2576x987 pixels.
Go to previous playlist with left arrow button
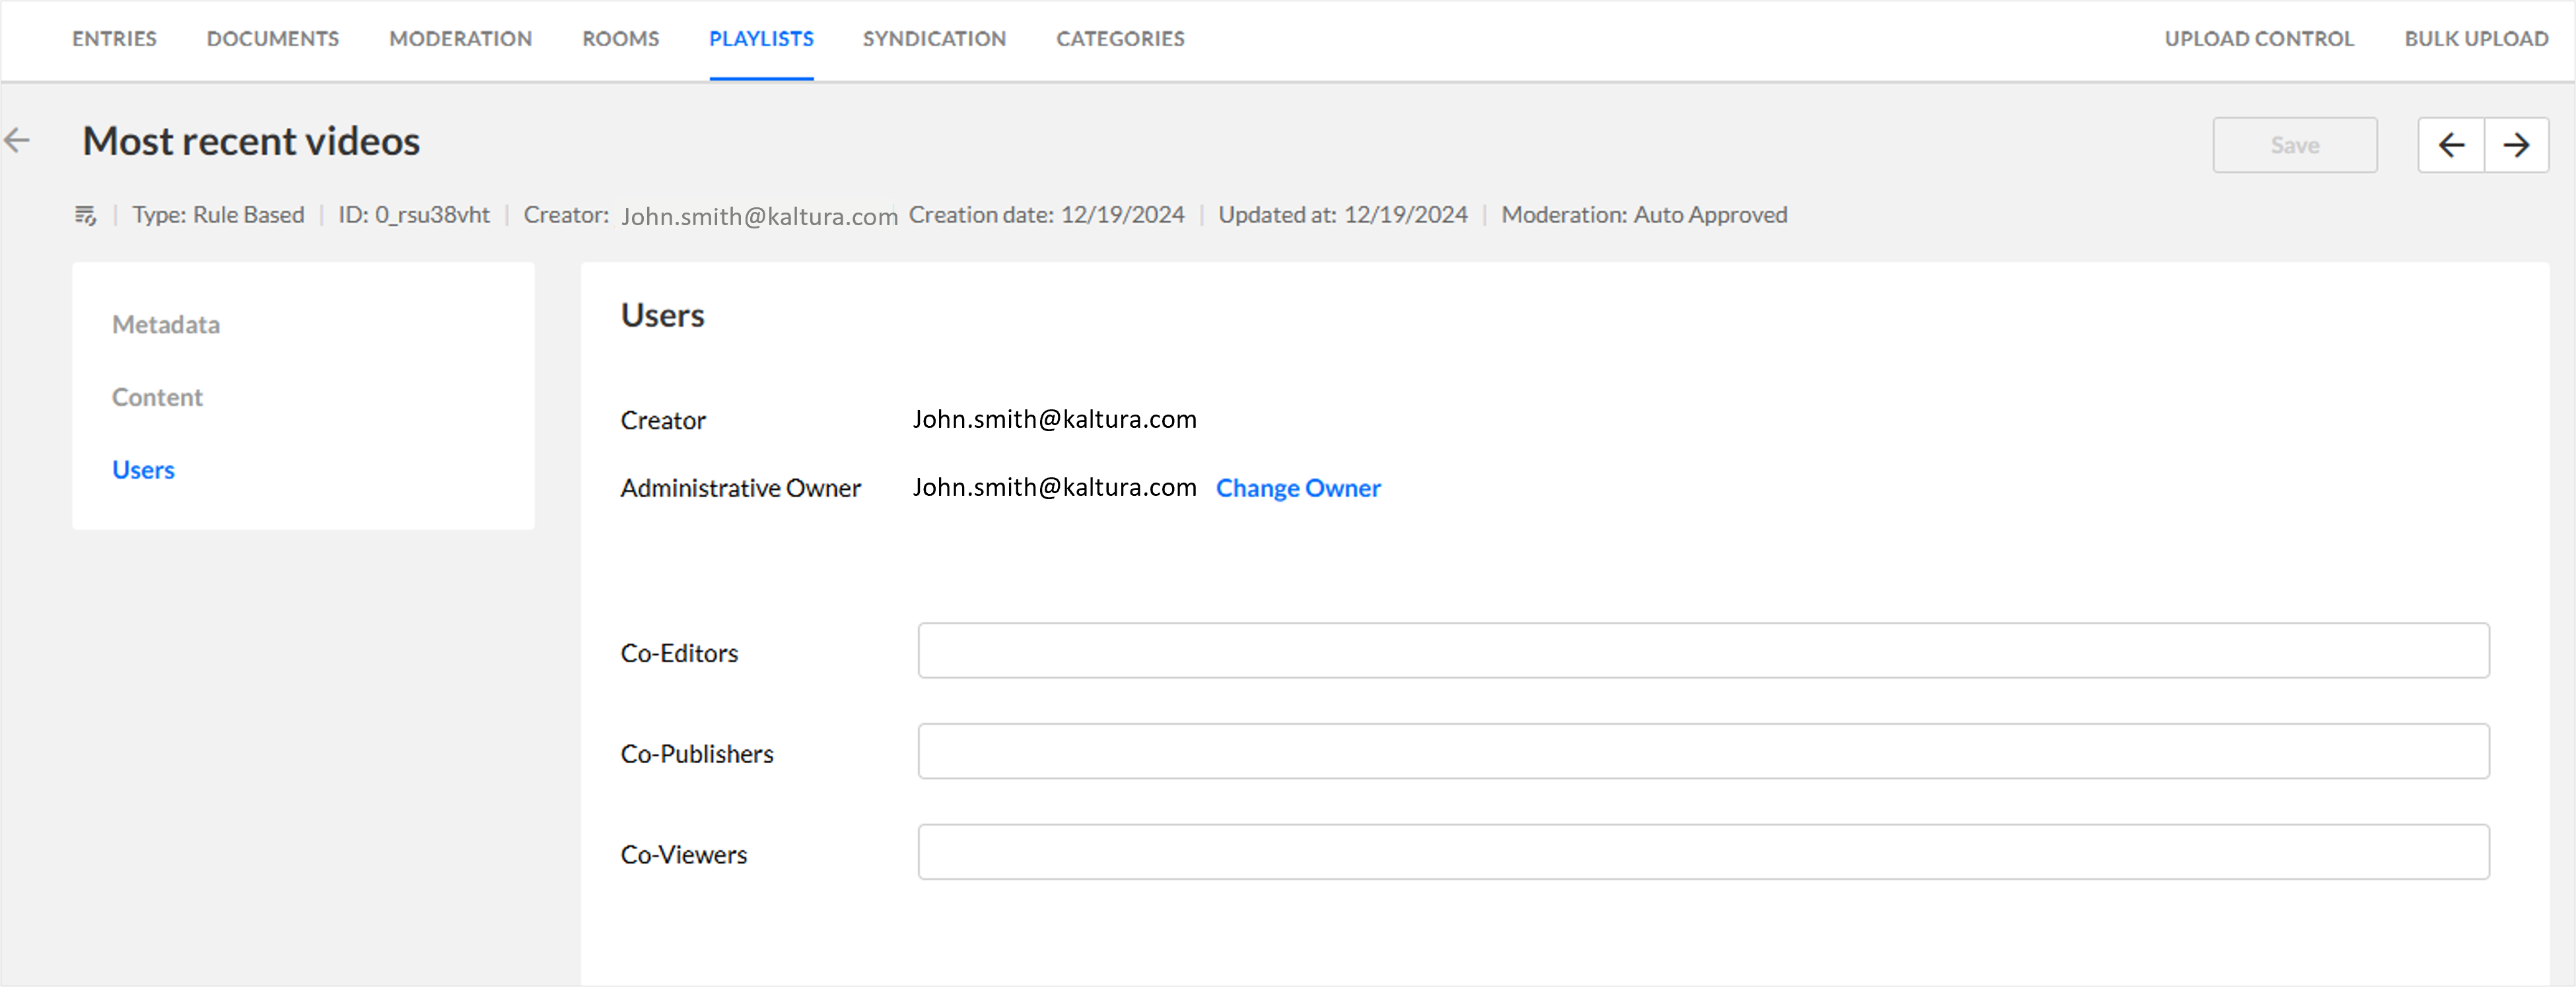[2451, 146]
